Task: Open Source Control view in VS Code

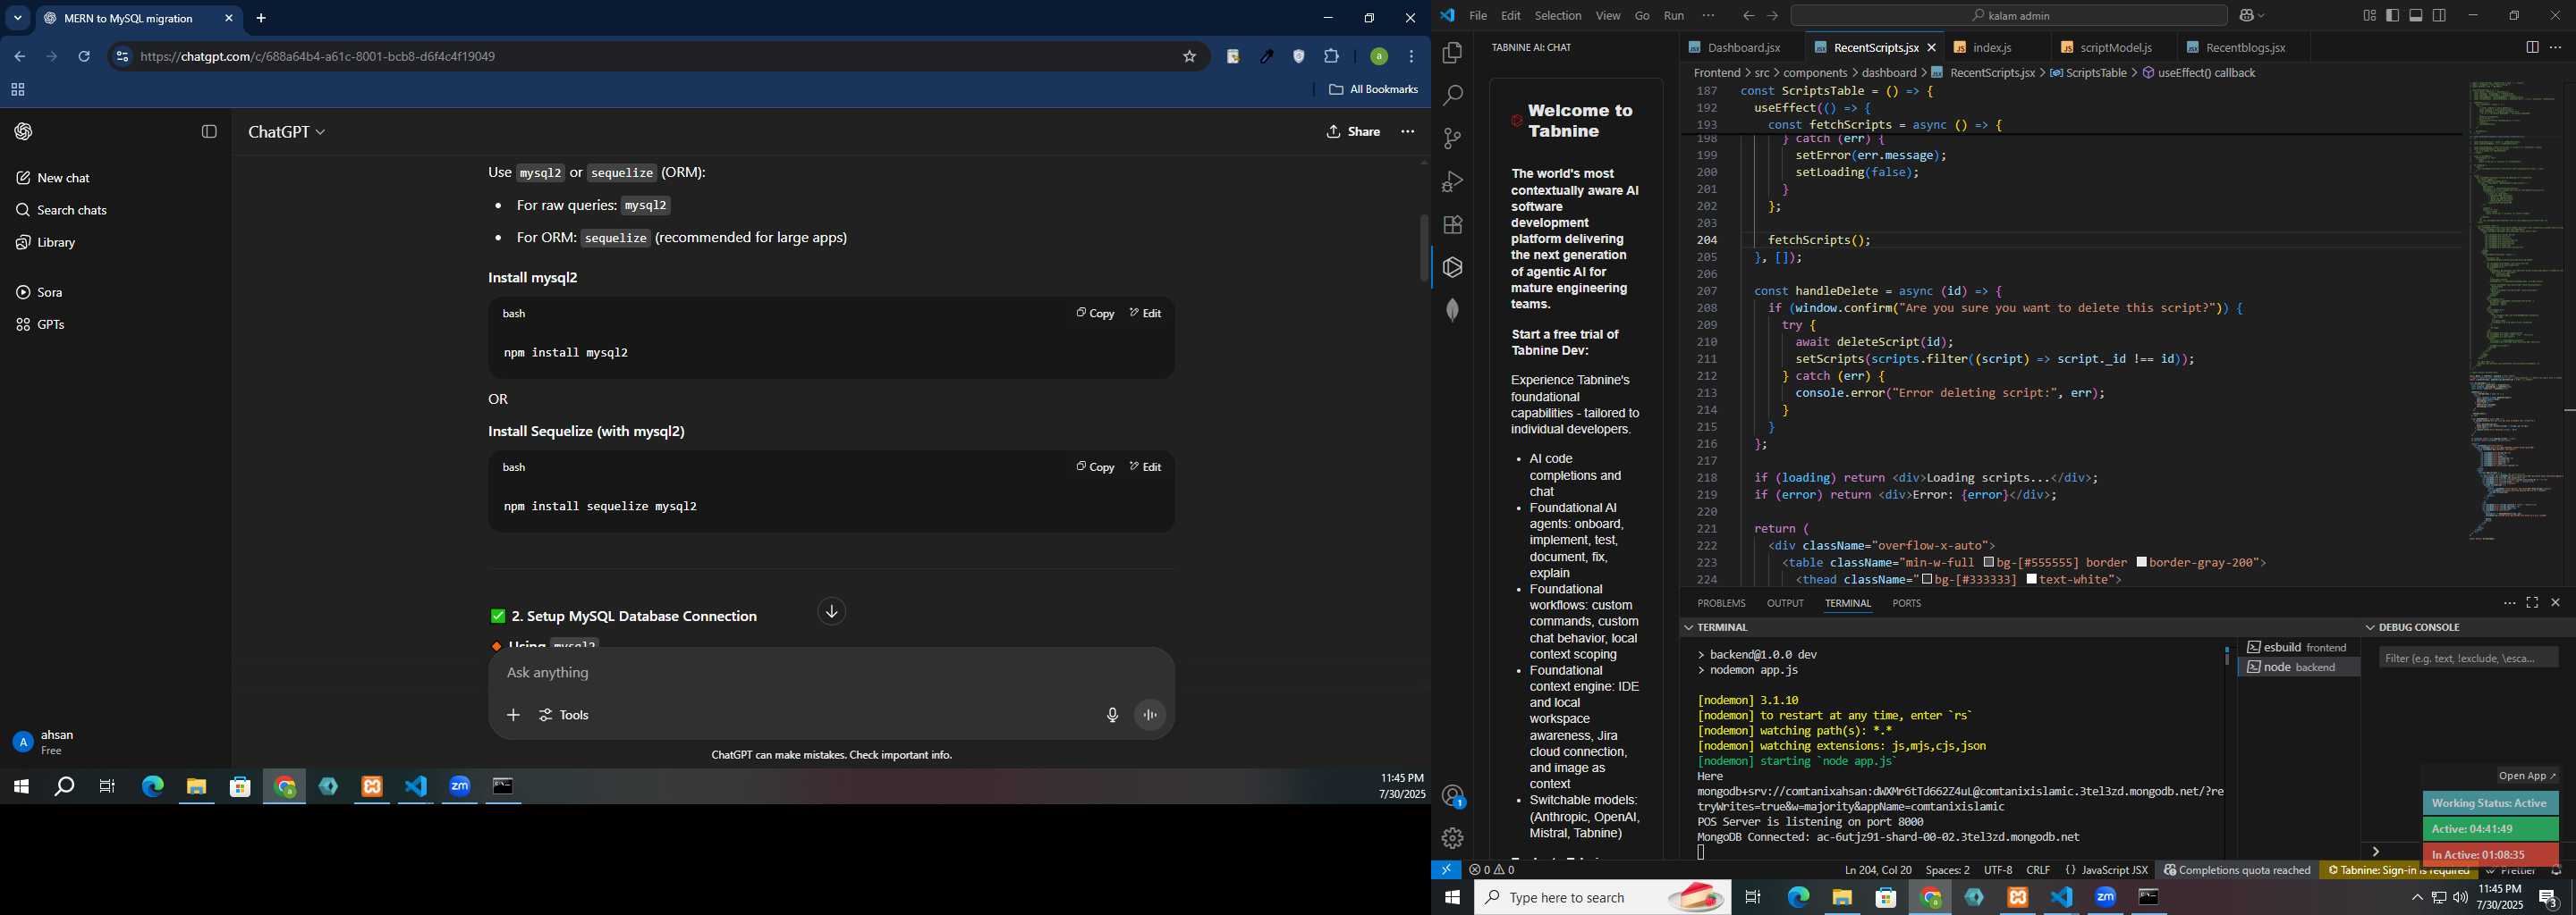Action: (1452, 139)
